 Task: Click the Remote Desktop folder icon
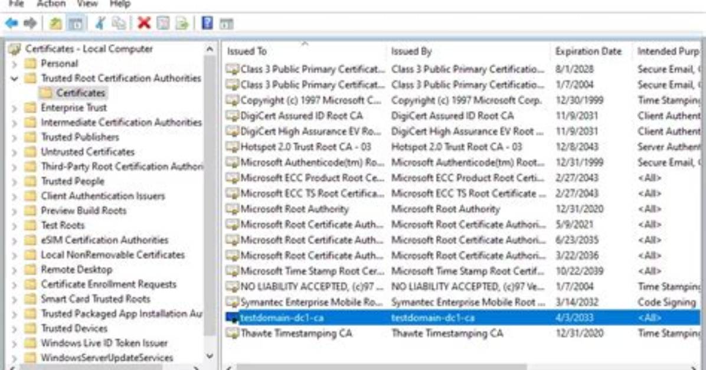[x=31, y=270]
